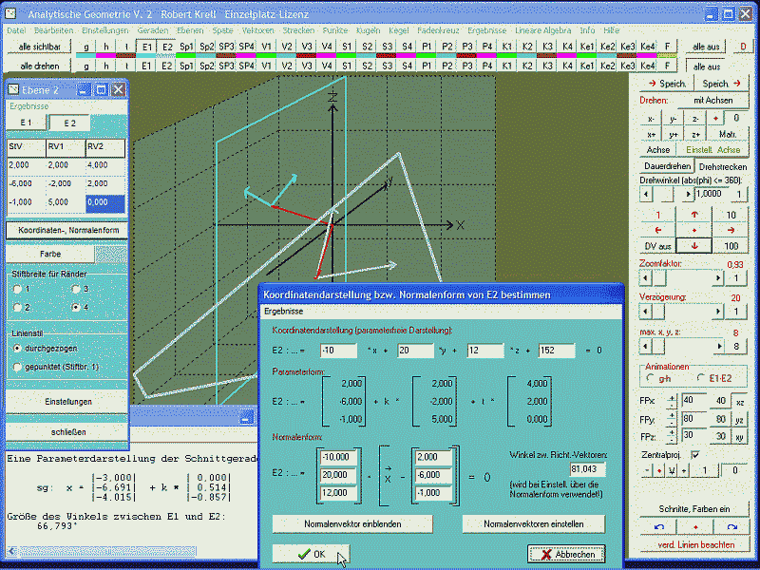Image resolution: width=760 pixels, height=570 pixels.
Task: Switch to the E 1 tab
Action: point(27,123)
